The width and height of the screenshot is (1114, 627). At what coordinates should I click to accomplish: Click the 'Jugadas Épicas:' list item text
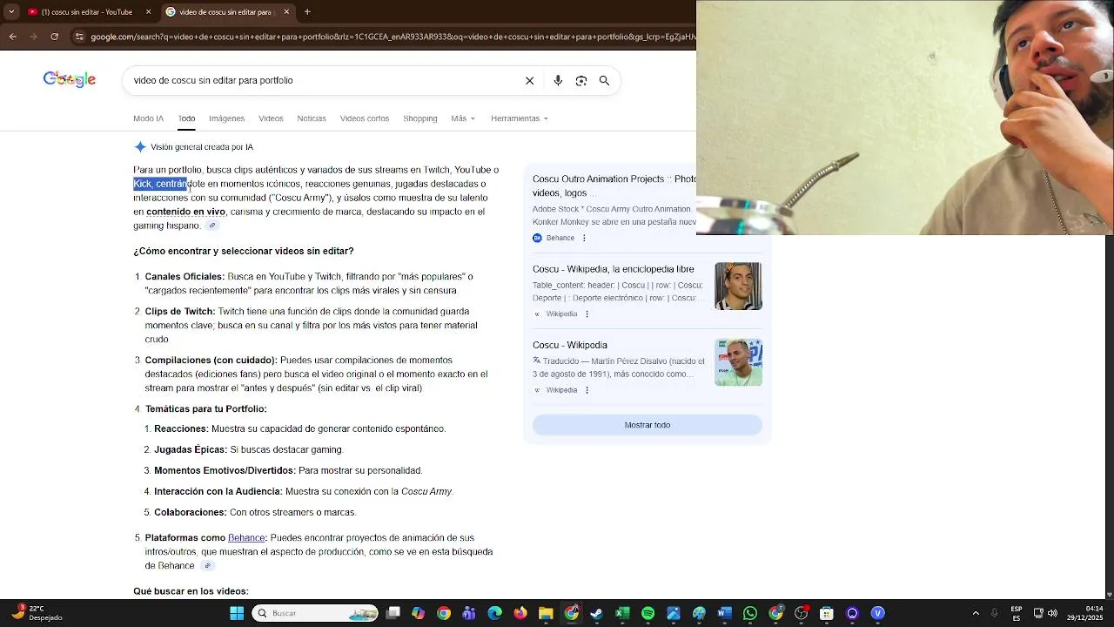[191, 450]
